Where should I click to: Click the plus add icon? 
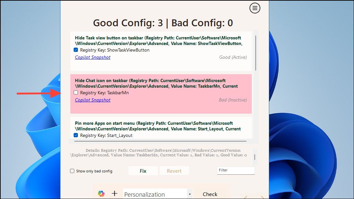114,193
